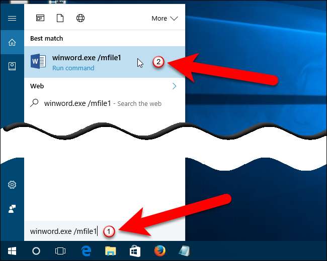Click the Word icon in best match
Viewport: 327px width, 261px height.
[x=38, y=61]
